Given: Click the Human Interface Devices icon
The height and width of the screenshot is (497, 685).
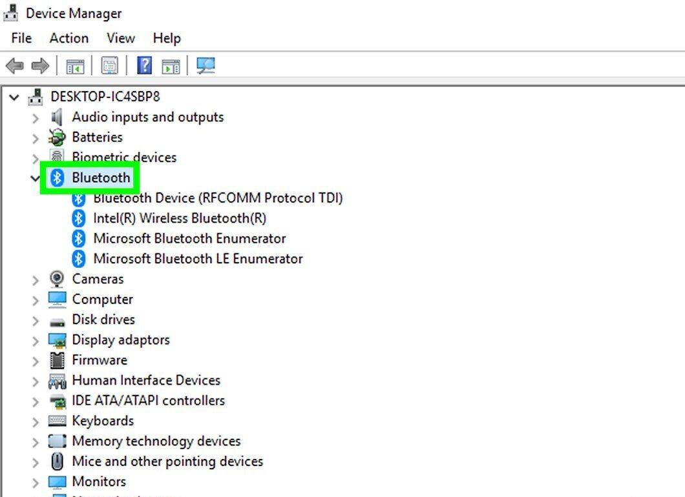Looking at the screenshot, I should tap(57, 380).
